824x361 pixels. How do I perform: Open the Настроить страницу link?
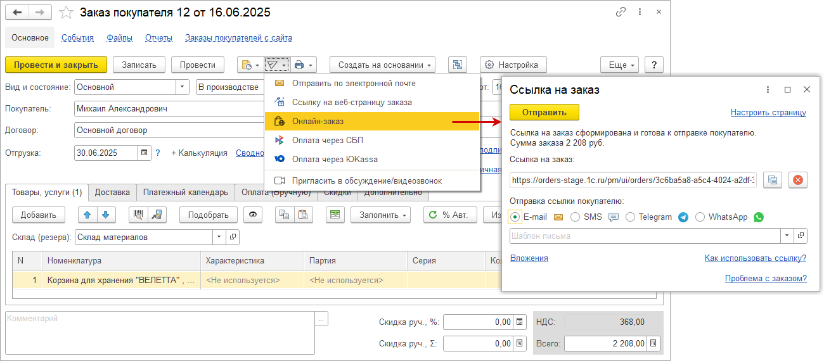coord(768,113)
